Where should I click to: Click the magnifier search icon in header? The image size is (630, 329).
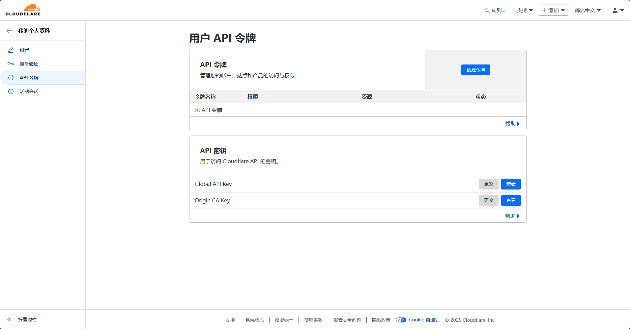pyautogui.click(x=487, y=11)
